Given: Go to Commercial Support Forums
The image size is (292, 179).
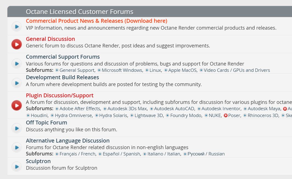Looking at the screenshot, I should pyautogui.click(x=63, y=57).
